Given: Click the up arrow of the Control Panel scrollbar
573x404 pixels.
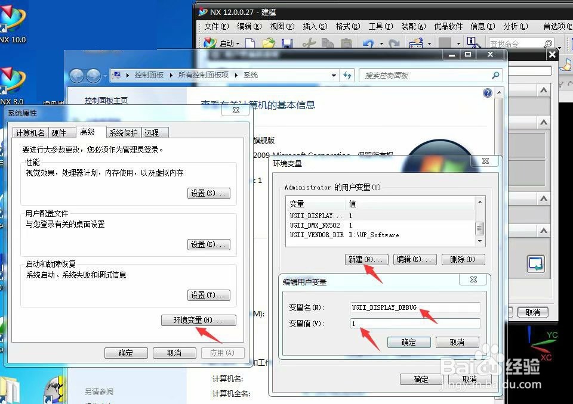Looking at the screenshot, I should coord(499,93).
